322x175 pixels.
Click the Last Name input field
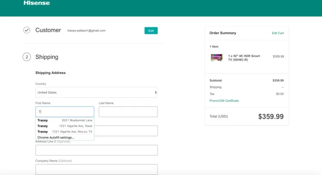click(128, 112)
